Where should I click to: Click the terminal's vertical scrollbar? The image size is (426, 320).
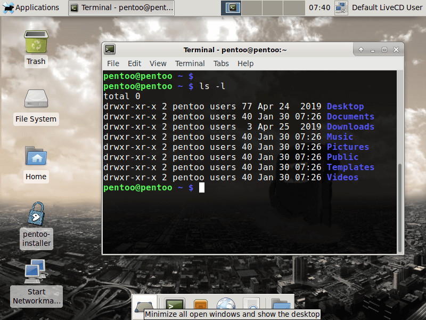tap(400, 208)
